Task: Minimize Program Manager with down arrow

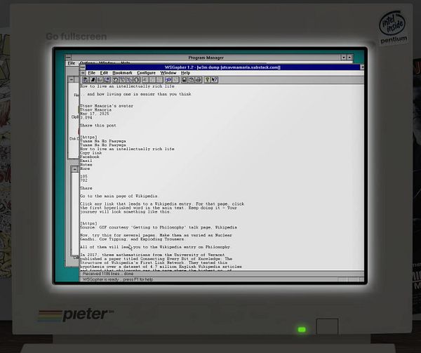Action: 344,58
